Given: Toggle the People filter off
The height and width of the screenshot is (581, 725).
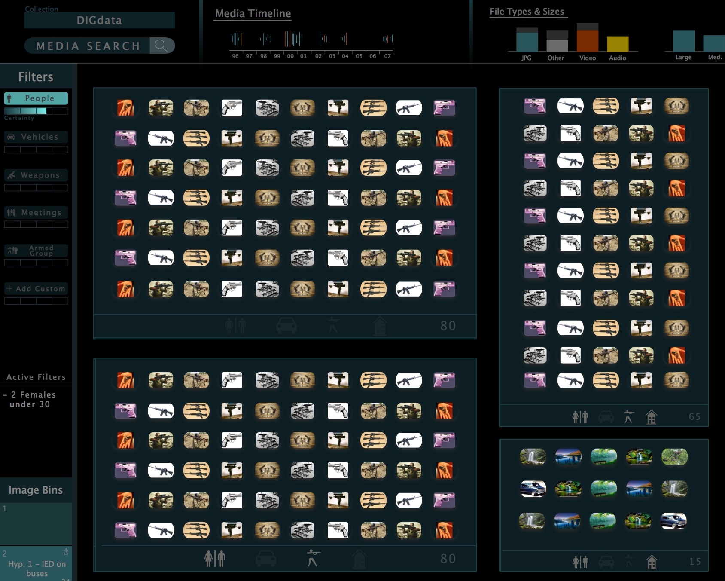Looking at the screenshot, I should 36,98.
